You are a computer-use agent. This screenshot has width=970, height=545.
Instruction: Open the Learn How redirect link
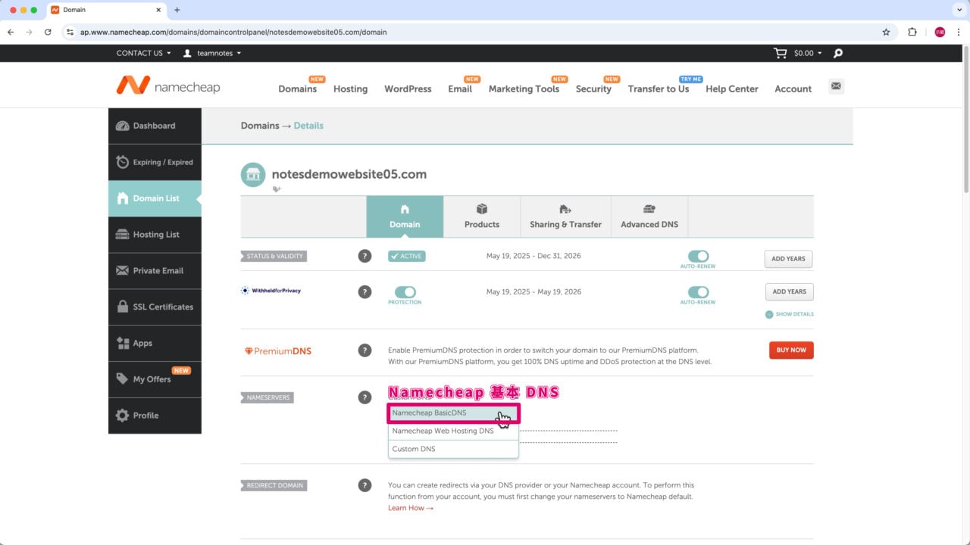point(406,508)
